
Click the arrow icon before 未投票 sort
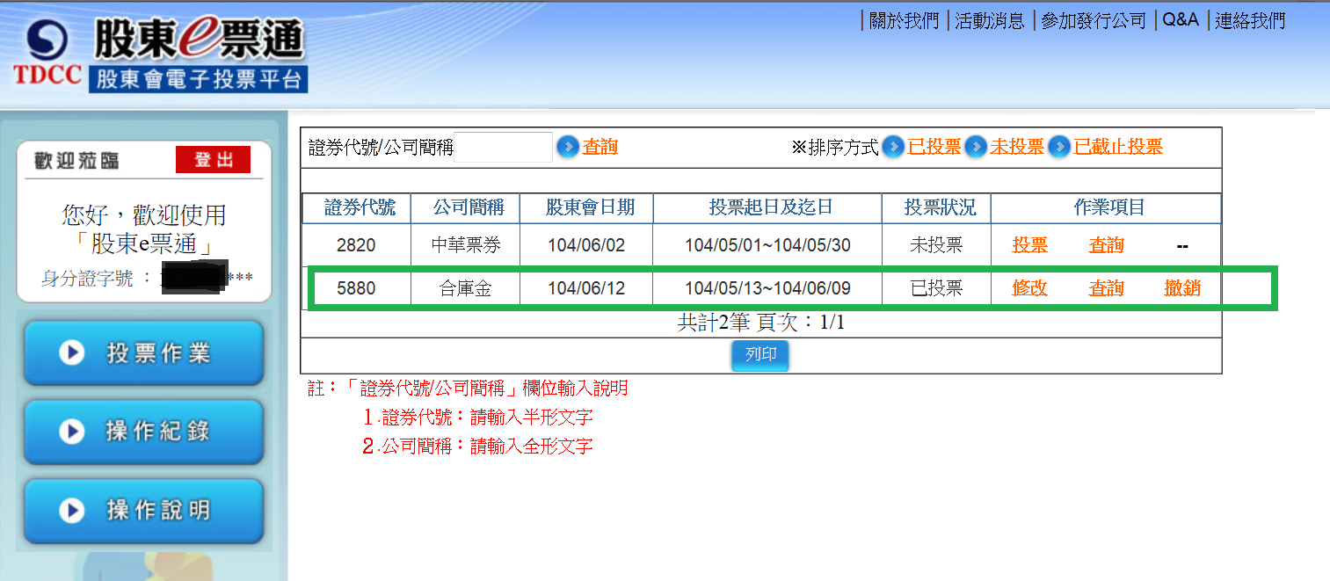976,147
